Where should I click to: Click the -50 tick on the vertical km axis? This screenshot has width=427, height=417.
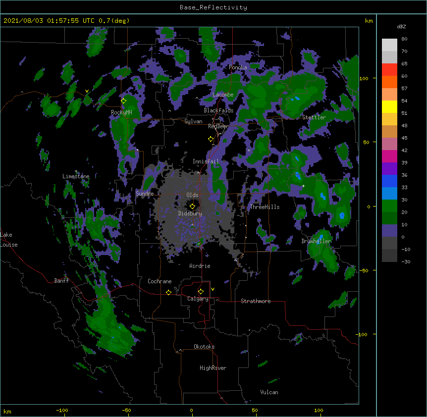(364, 270)
